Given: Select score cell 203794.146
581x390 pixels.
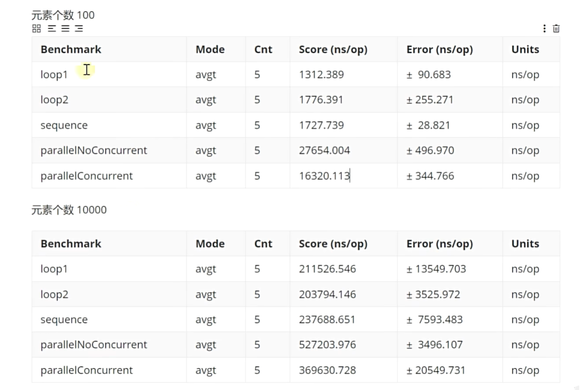Looking at the screenshot, I should click(x=327, y=294).
